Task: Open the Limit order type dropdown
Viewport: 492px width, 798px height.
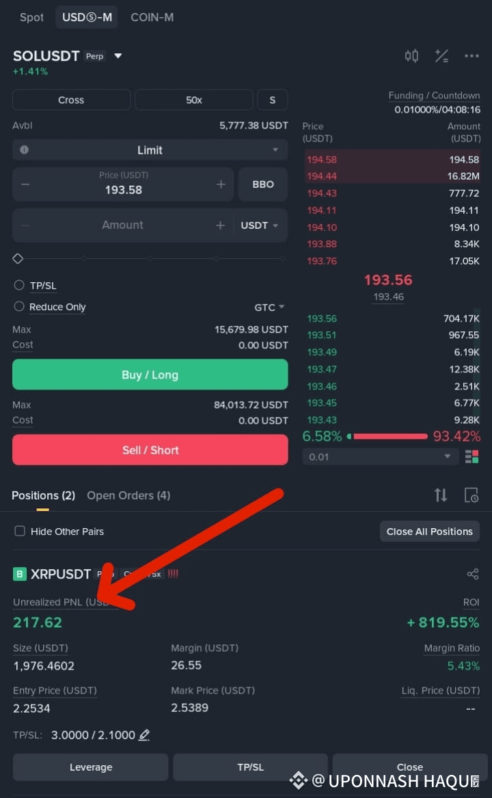Action: (150, 150)
